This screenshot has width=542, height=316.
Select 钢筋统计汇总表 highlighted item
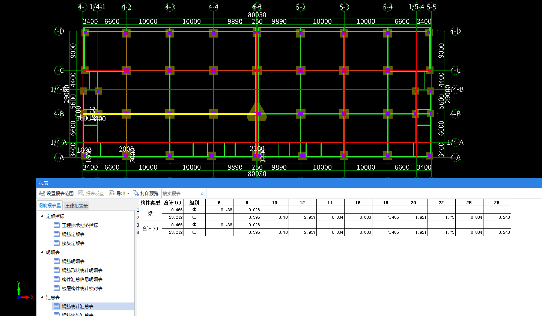pos(77,306)
